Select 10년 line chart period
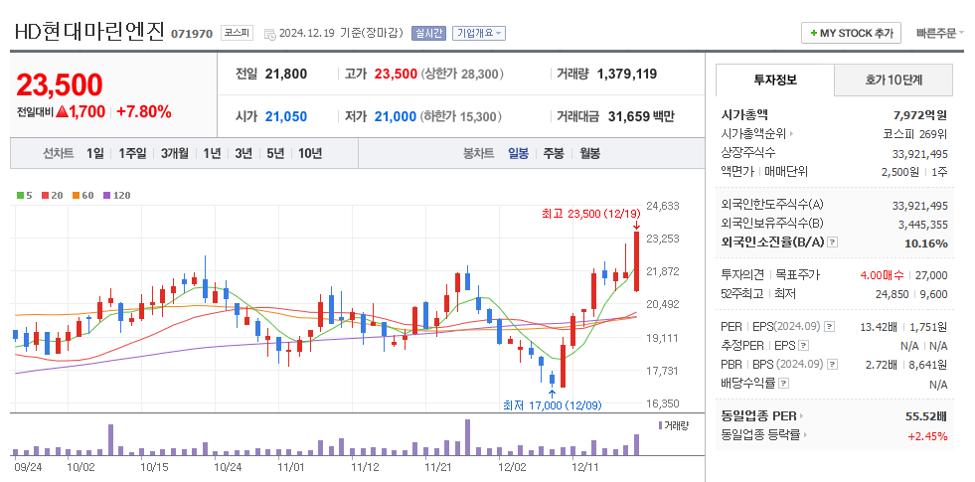The height and width of the screenshot is (482, 975). coord(310,153)
